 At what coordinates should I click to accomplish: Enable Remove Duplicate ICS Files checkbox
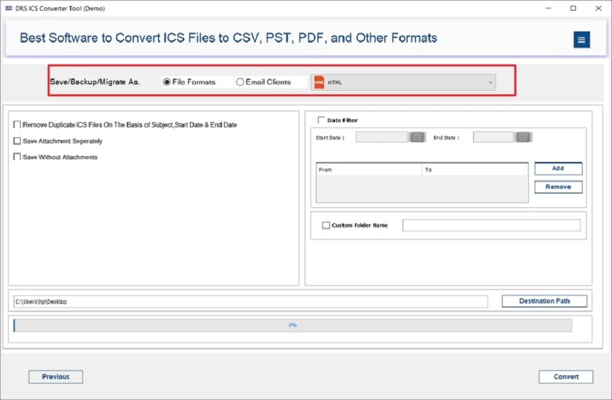17,125
